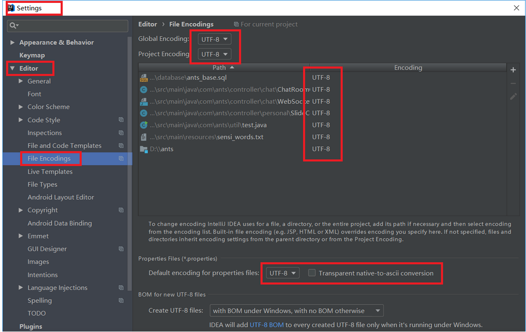The height and width of the screenshot is (332, 526).
Task: Enable Transparent native-to-ascii conversion checkbox
Action: [312, 273]
